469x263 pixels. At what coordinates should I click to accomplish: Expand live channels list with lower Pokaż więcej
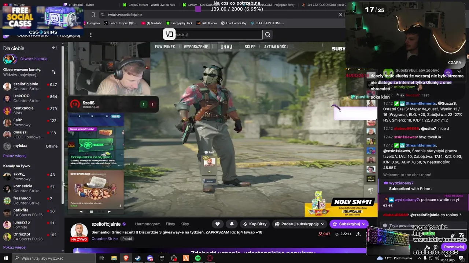(15, 247)
